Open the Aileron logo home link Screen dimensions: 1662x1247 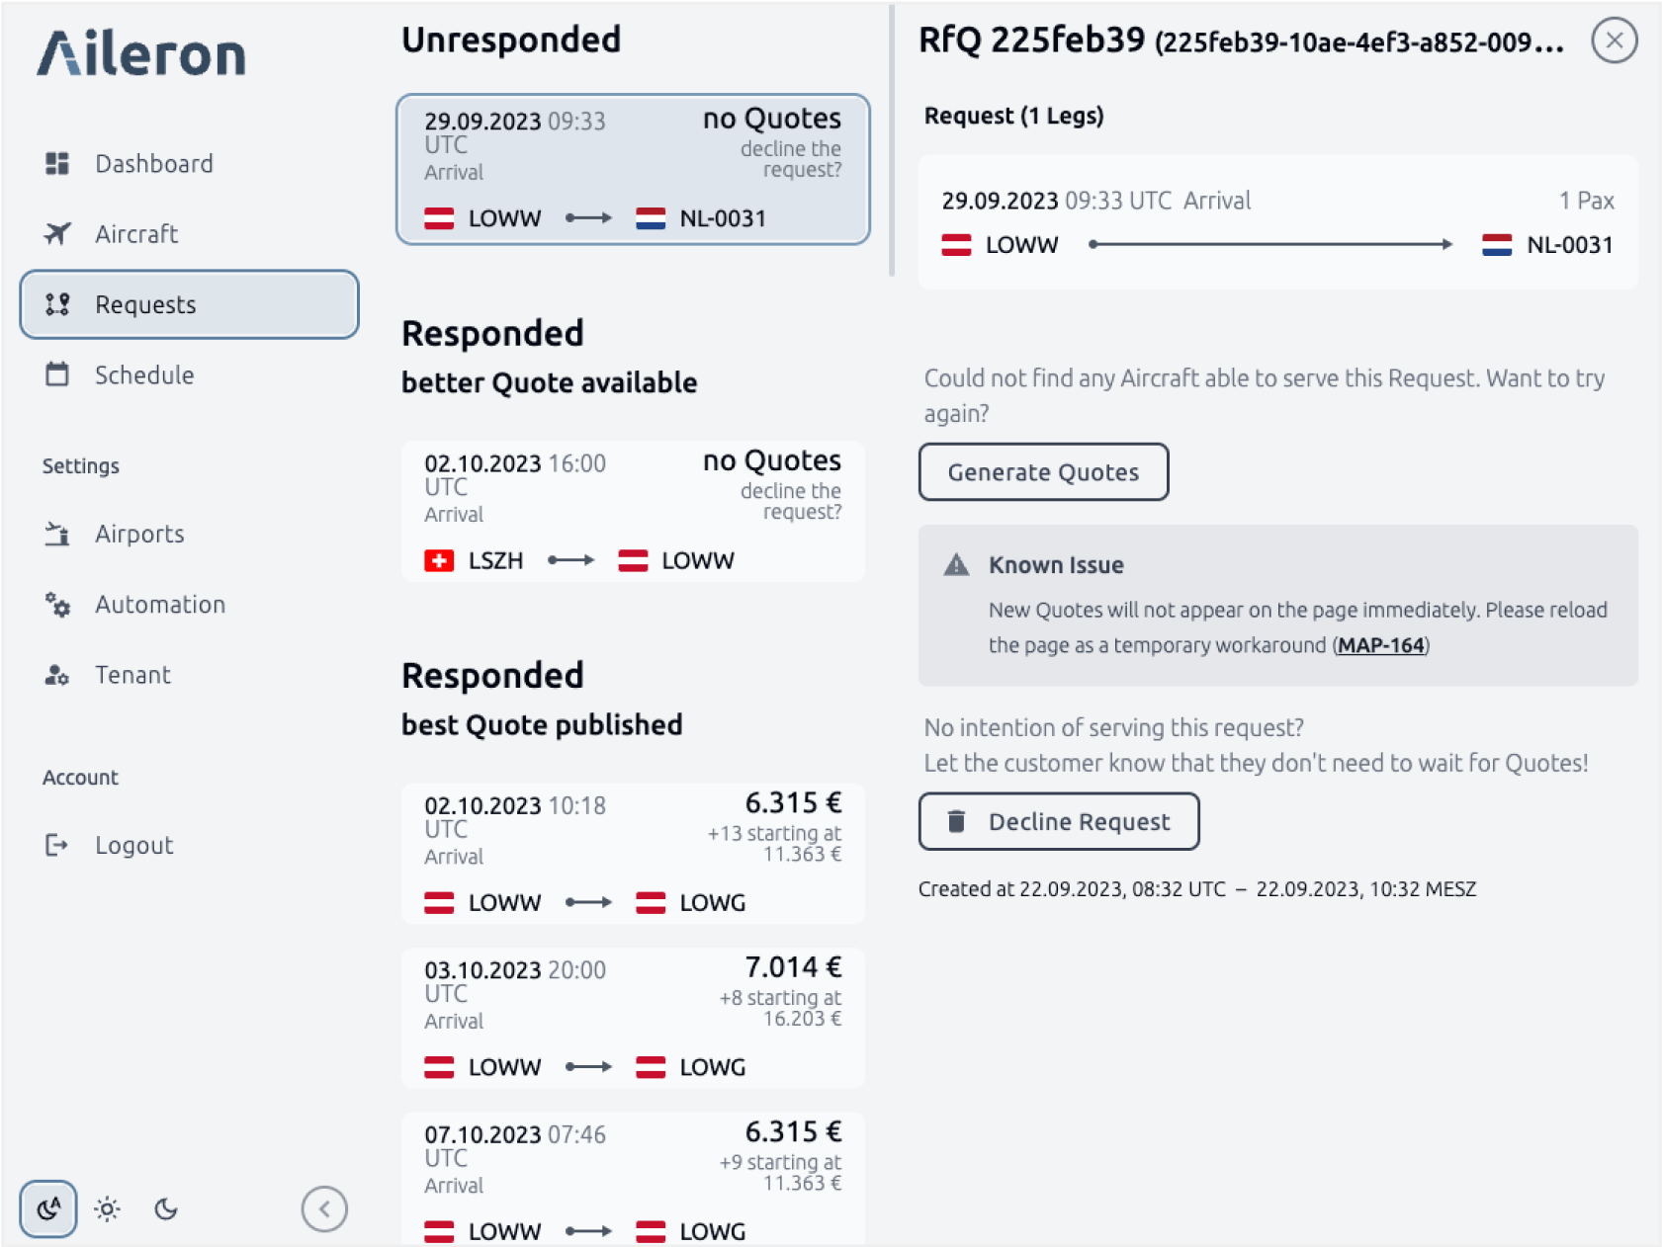tap(141, 53)
